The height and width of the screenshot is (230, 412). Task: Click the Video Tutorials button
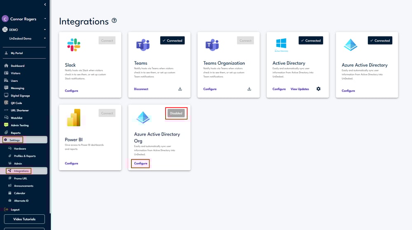click(24, 219)
